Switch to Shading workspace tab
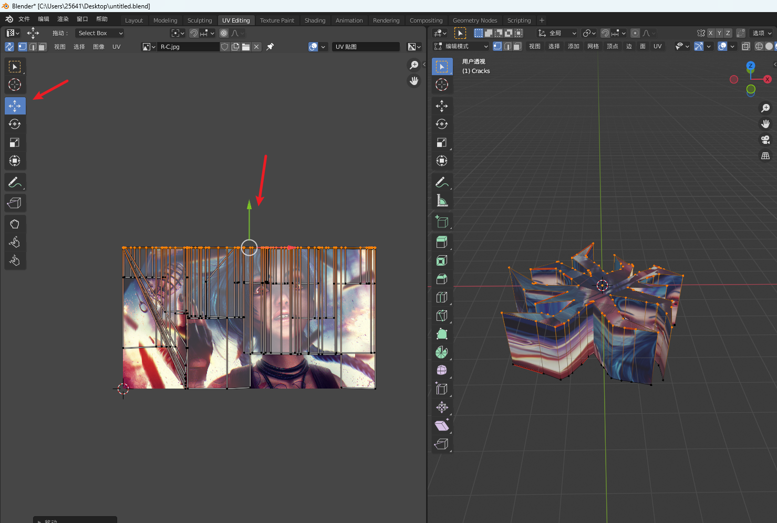This screenshot has width=777, height=523. [315, 20]
